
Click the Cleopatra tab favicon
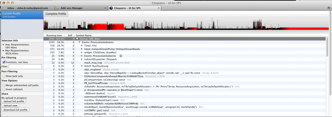111,8
